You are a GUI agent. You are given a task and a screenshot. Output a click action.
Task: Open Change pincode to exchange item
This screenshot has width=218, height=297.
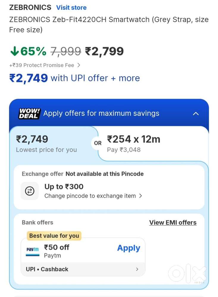[x=93, y=196]
